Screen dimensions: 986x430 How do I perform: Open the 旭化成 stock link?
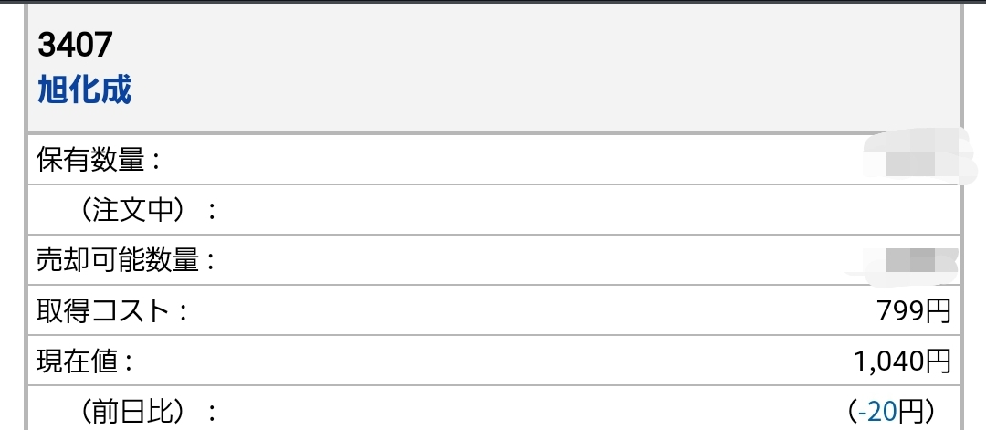point(84,89)
